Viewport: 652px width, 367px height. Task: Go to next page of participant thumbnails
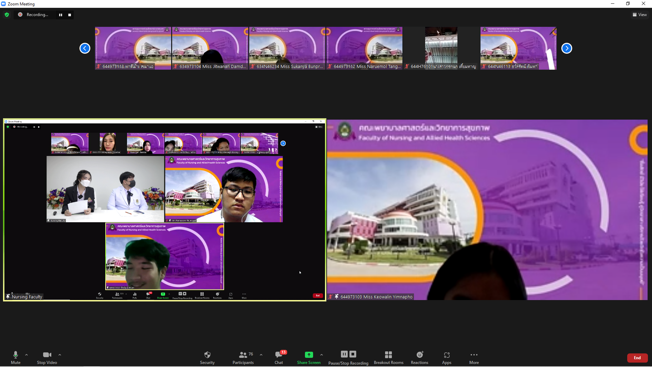coord(566,48)
